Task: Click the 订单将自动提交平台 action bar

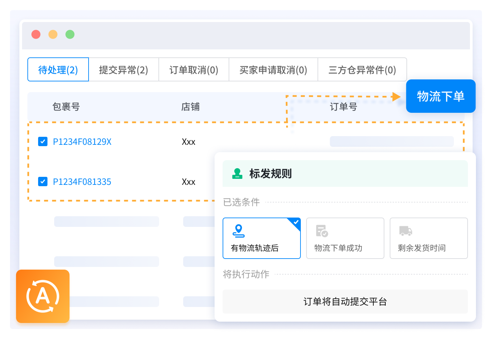Action: click(x=345, y=302)
